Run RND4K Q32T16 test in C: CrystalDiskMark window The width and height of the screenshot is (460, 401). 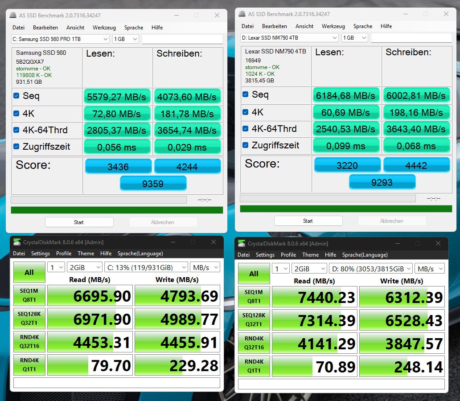pyautogui.click(x=29, y=342)
